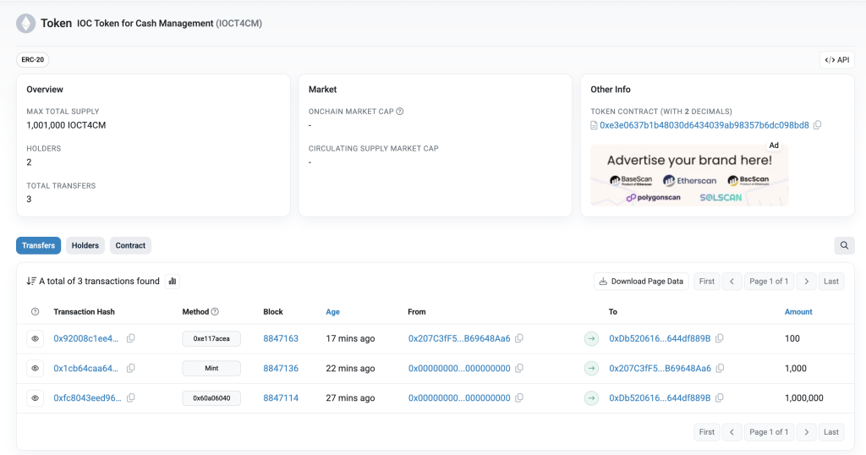866x455 pixels.
Task: Open block 8847163
Action: click(281, 338)
